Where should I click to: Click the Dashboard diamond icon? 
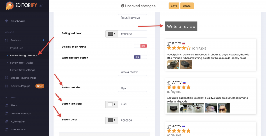coord(6,21)
